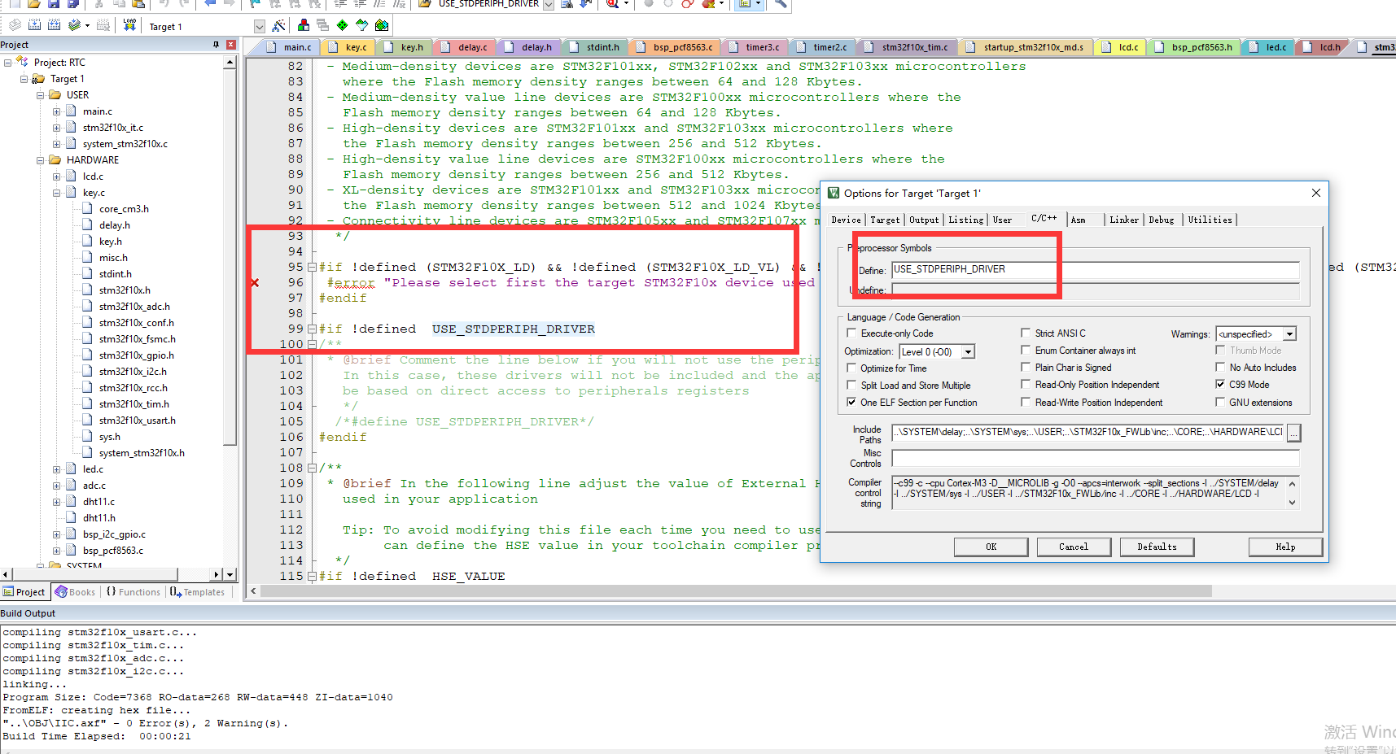
Task: Switch to Books tab below project panel
Action: [x=76, y=592]
